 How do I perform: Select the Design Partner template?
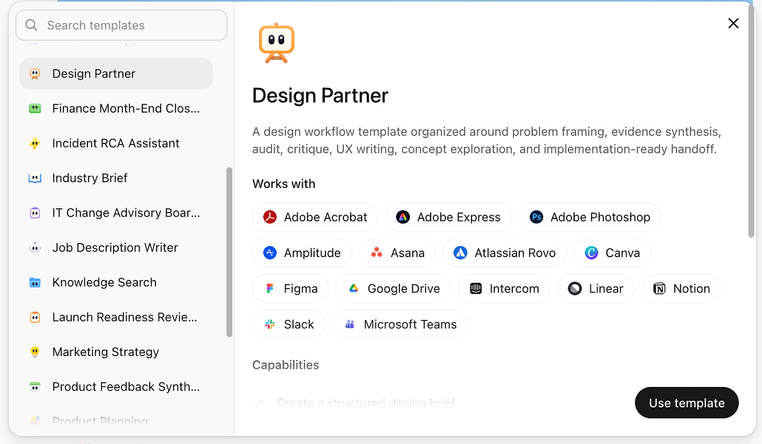[x=116, y=74]
